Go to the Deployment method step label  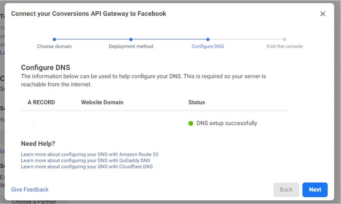point(131,46)
